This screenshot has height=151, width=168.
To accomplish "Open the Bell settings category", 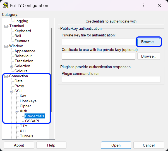I will [18, 36].
